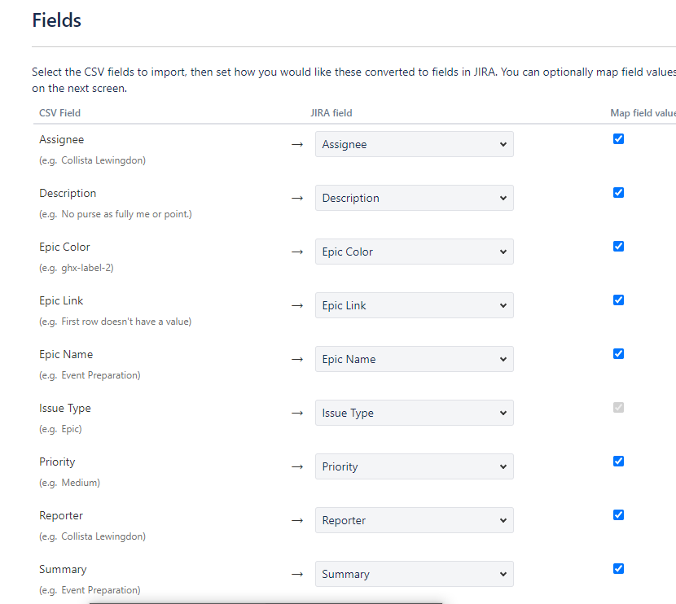Click the 'Fields' page heading
This screenshot has width=676, height=604.
point(56,20)
